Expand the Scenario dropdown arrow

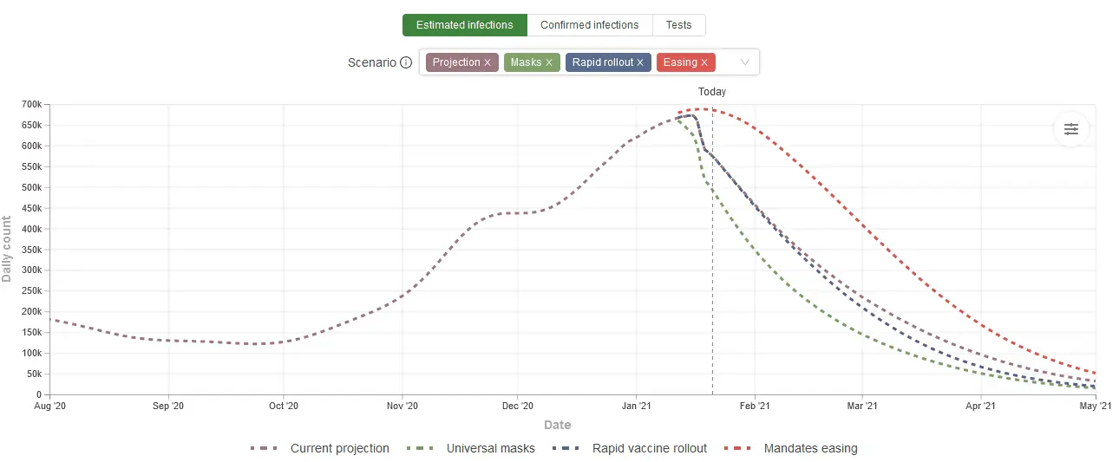coord(744,62)
